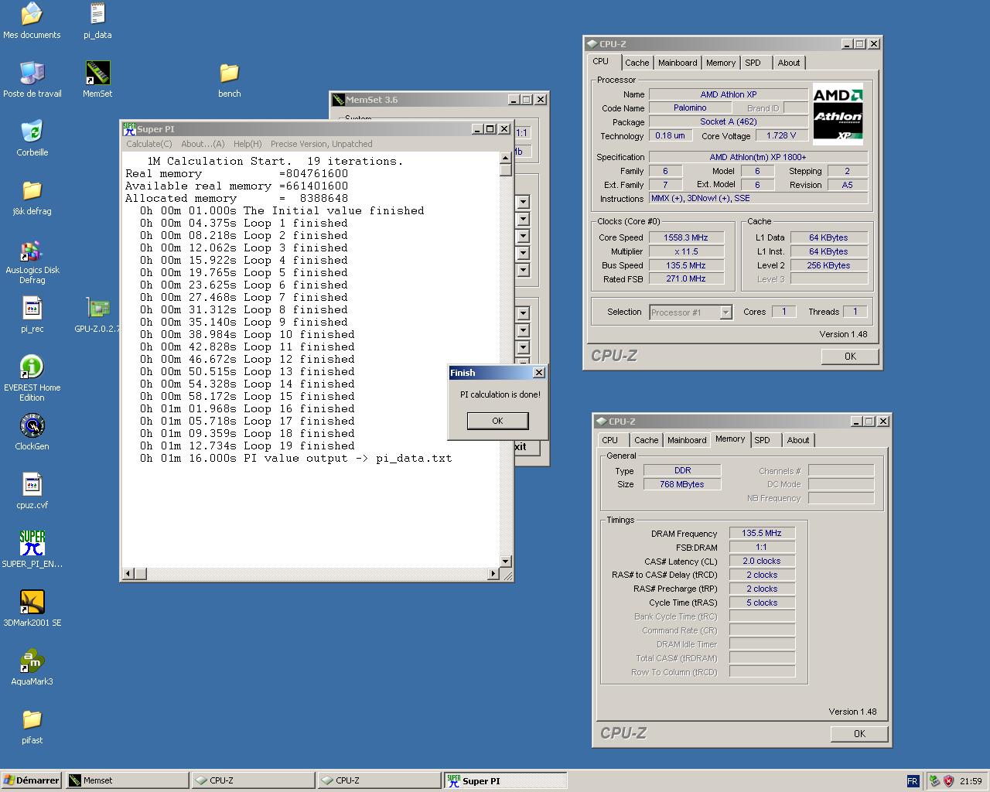Click the AMD Athlon XP logo in CPU-Z

click(838, 114)
